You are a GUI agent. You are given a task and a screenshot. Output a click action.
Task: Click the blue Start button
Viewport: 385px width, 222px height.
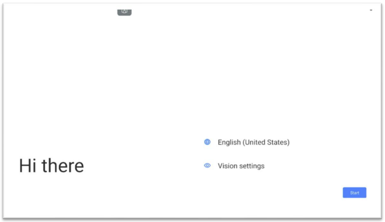[x=355, y=192]
